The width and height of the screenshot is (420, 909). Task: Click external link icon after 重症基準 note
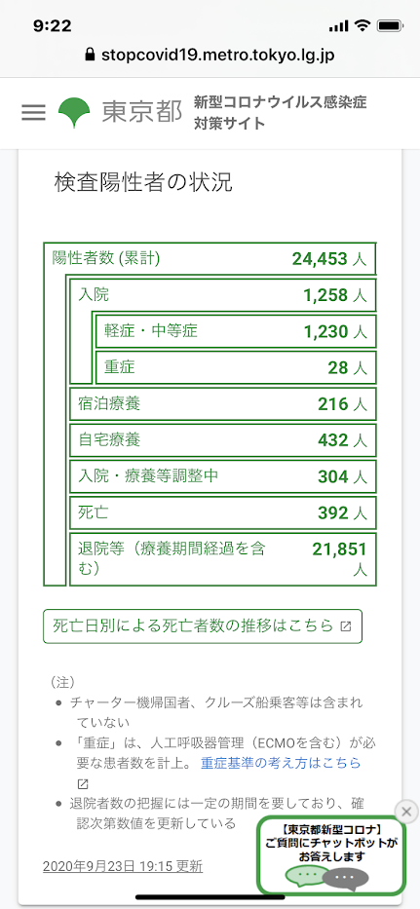click(x=83, y=783)
